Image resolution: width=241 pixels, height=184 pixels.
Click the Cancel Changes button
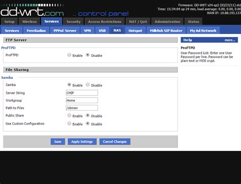(115, 141)
